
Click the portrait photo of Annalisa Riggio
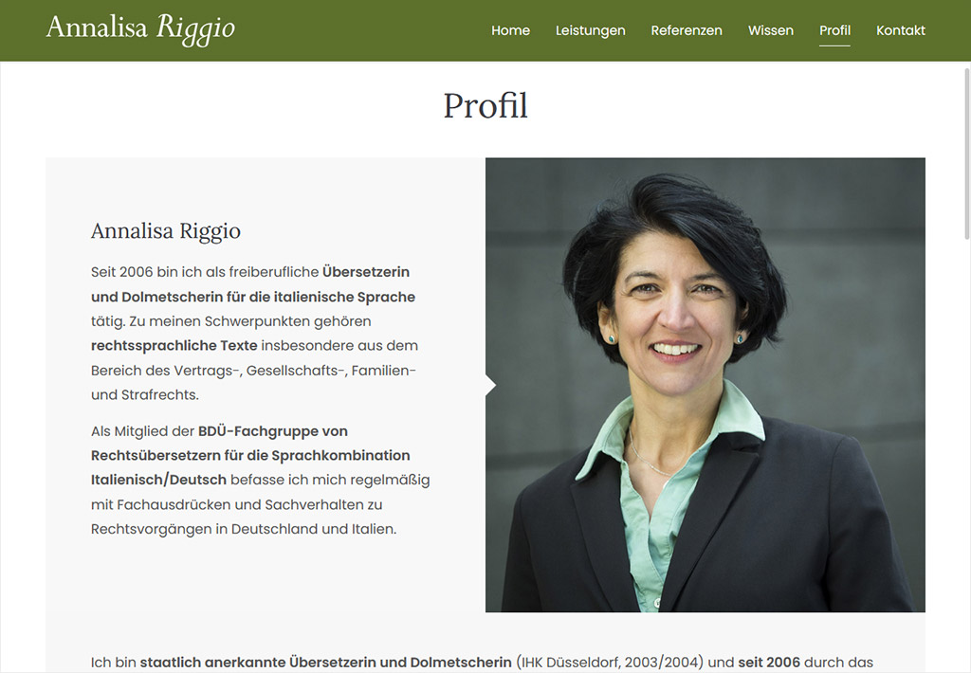coord(705,385)
